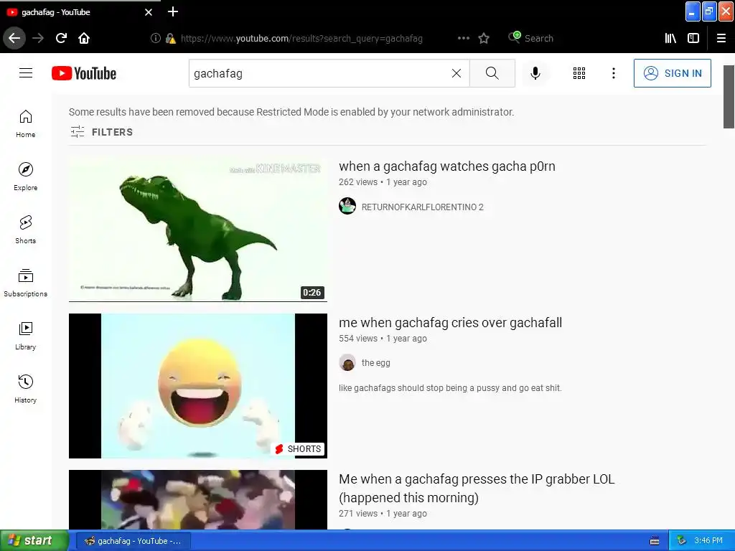Open video titled gachafag cries over gachafall
This screenshot has height=551, width=735.
(x=450, y=323)
